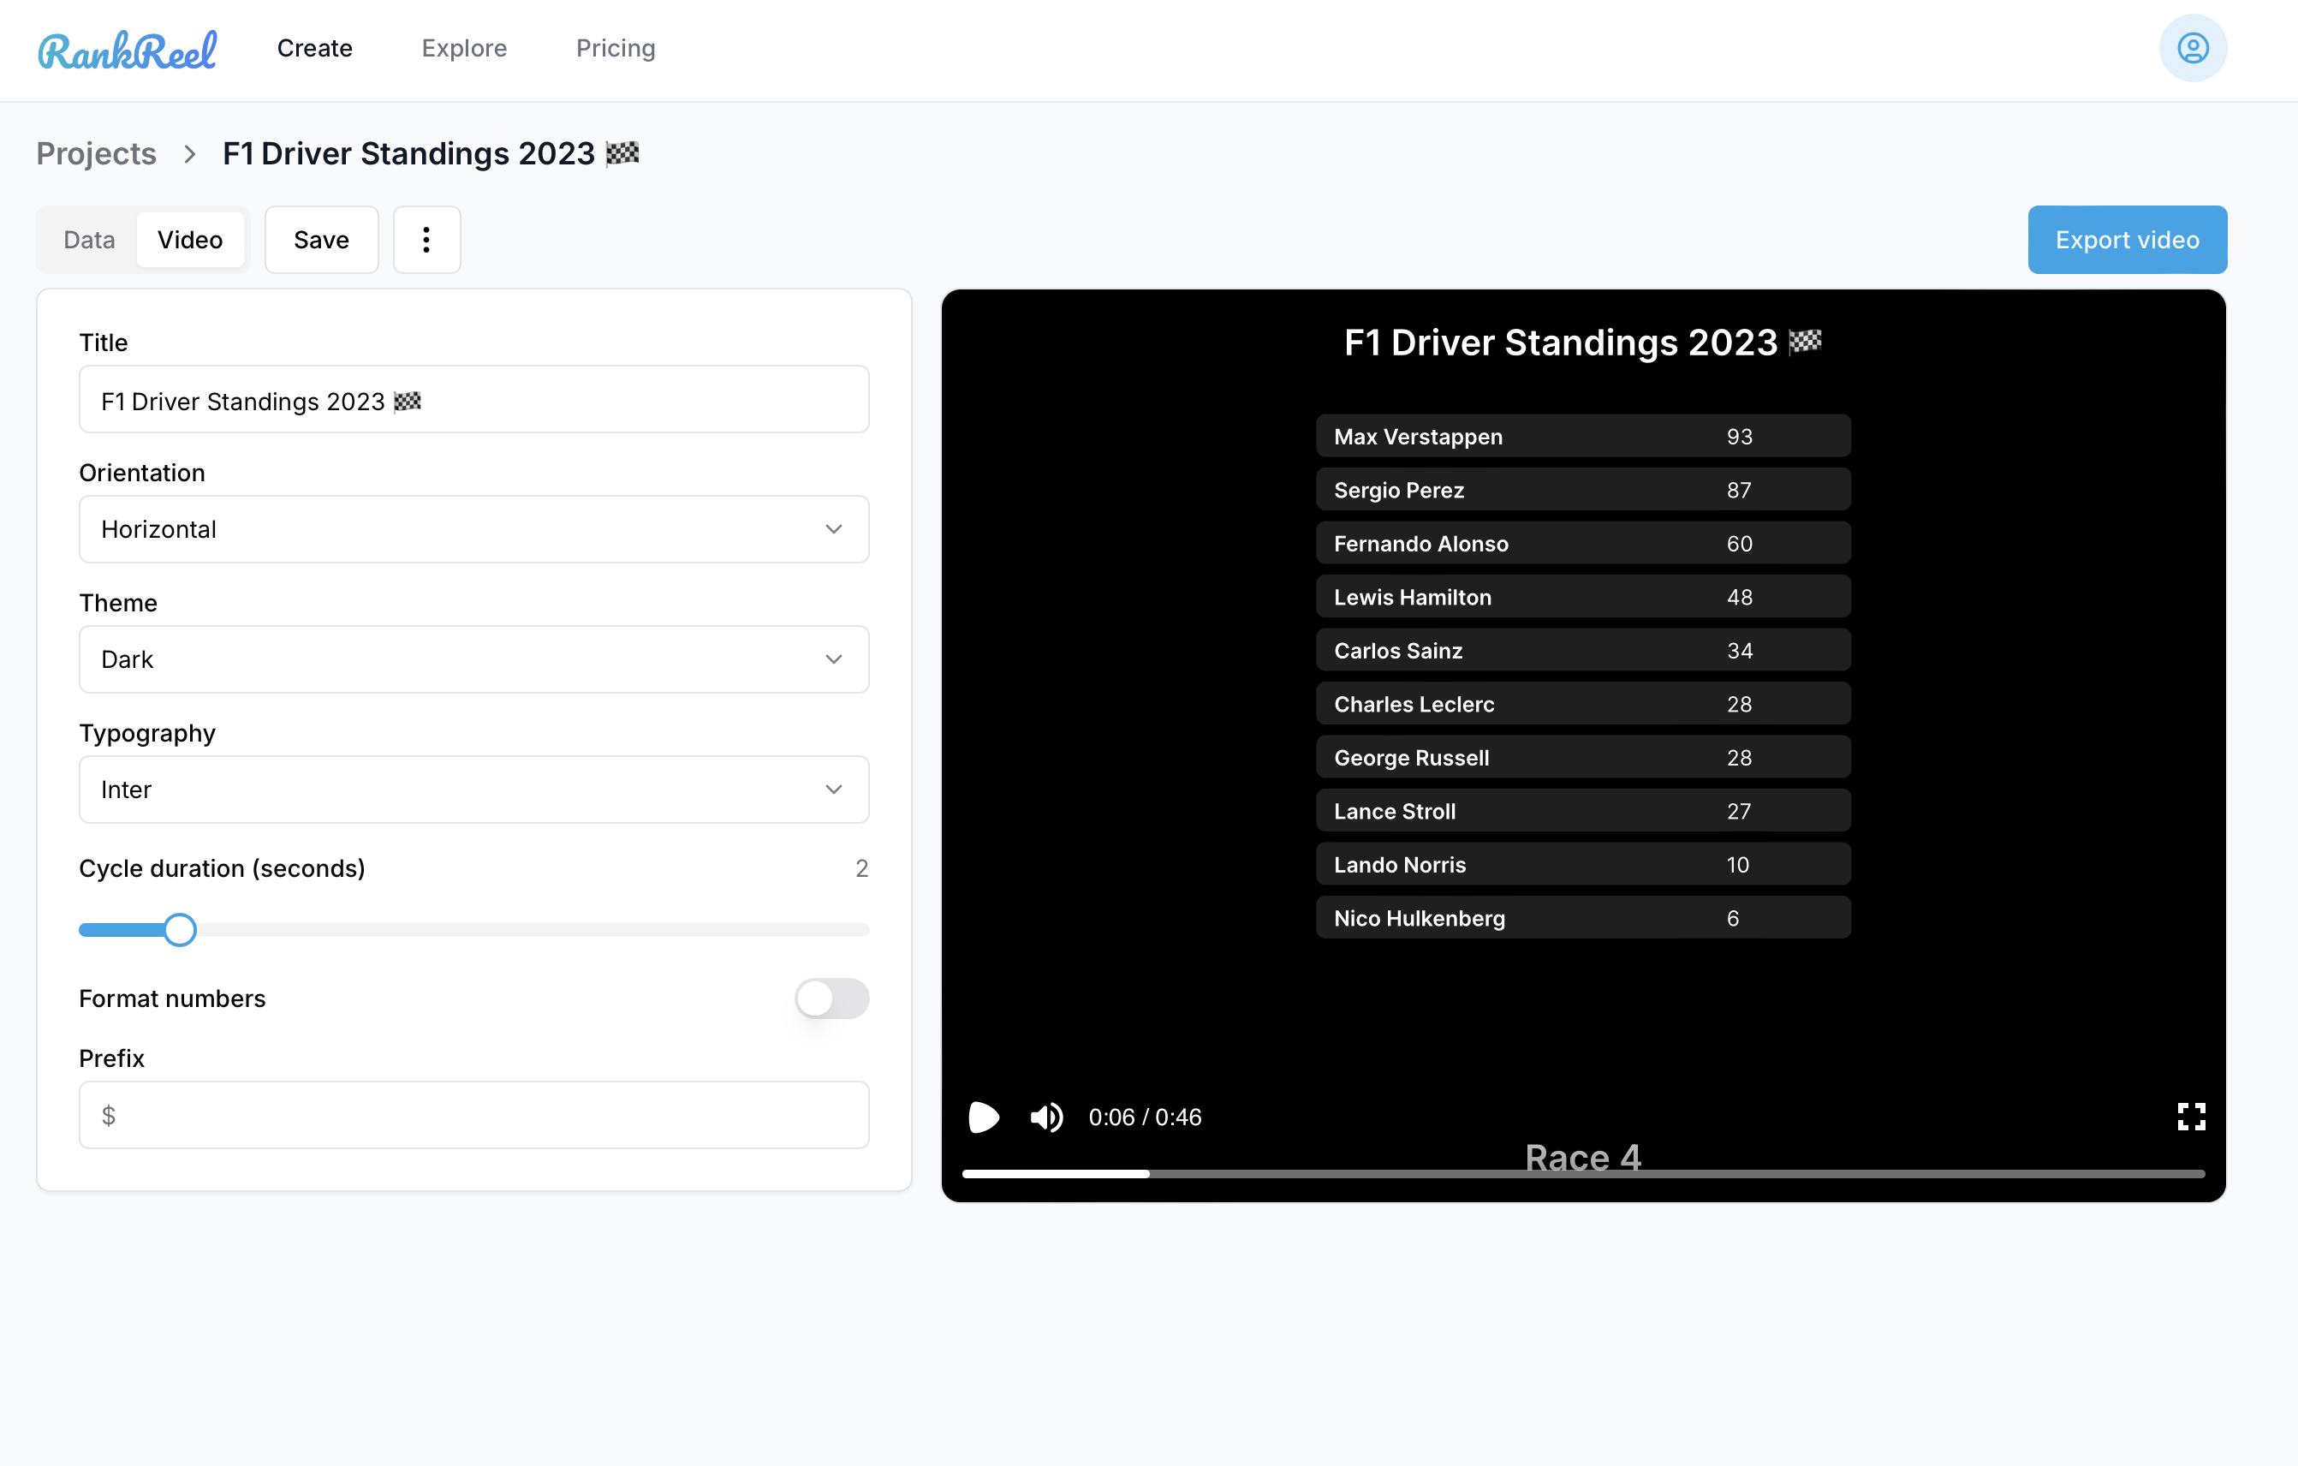Image resolution: width=2298 pixels, height=1466 pixels.
Task: Click the Prefix input field
Action: [473, 1115]
